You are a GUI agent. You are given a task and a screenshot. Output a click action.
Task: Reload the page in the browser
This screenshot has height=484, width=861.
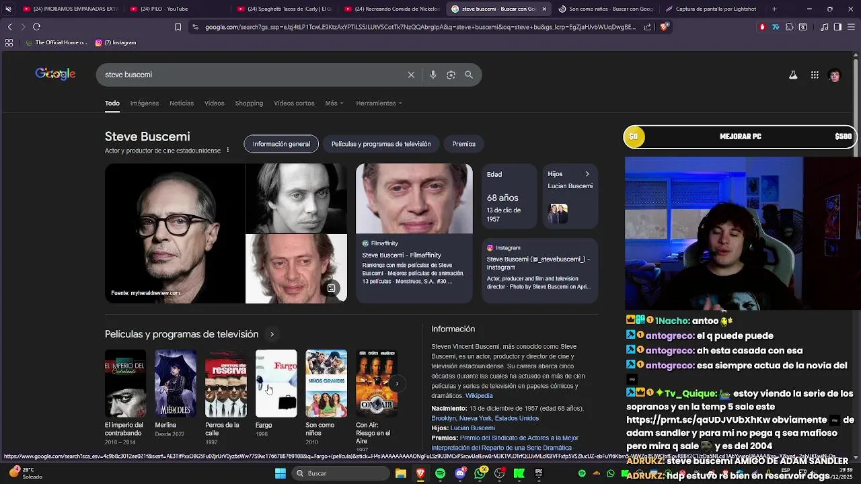coord(36,27)
